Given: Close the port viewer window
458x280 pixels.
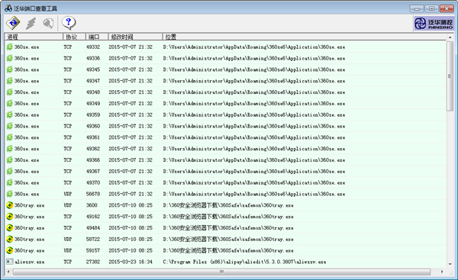Looking at the screenshot, I should point(447,8).
